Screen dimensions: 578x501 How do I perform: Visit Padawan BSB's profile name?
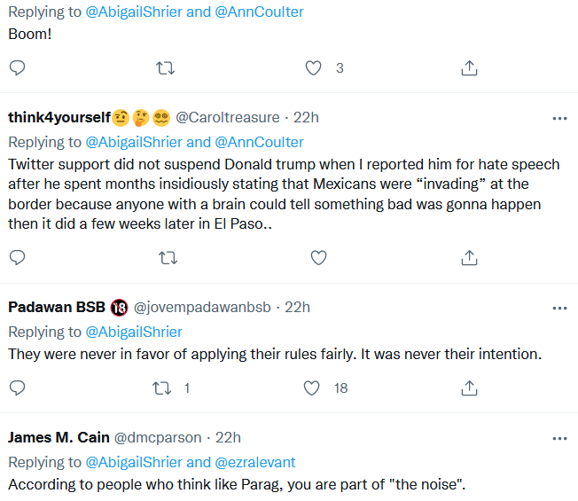[57, 307]
